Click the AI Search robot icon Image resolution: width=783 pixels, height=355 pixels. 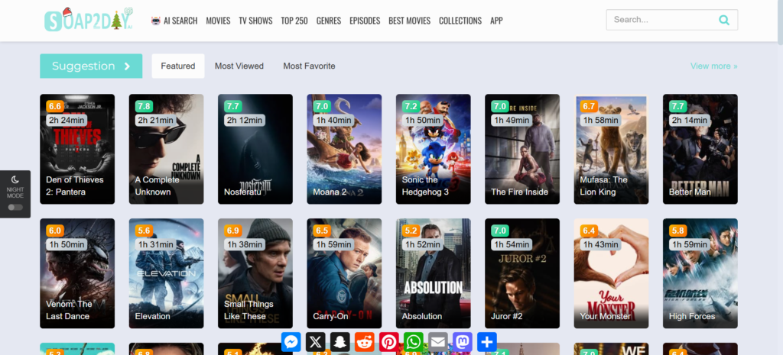pyautogui.click(x=156, y=21)
